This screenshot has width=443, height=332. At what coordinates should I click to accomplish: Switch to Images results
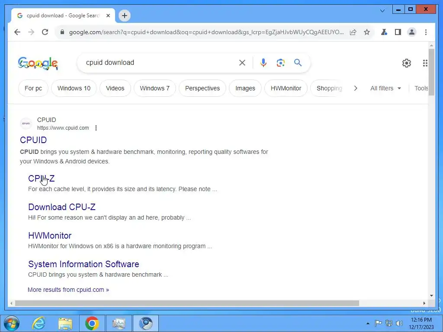245,88
